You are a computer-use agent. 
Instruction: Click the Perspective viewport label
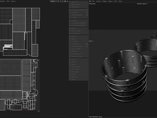pos(92,4)
